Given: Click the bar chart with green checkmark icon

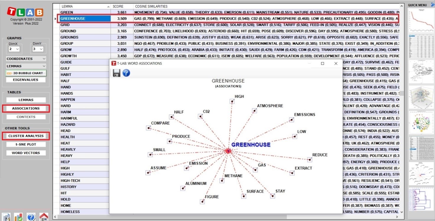Looking at the screenshot, I should click(19, 217).
